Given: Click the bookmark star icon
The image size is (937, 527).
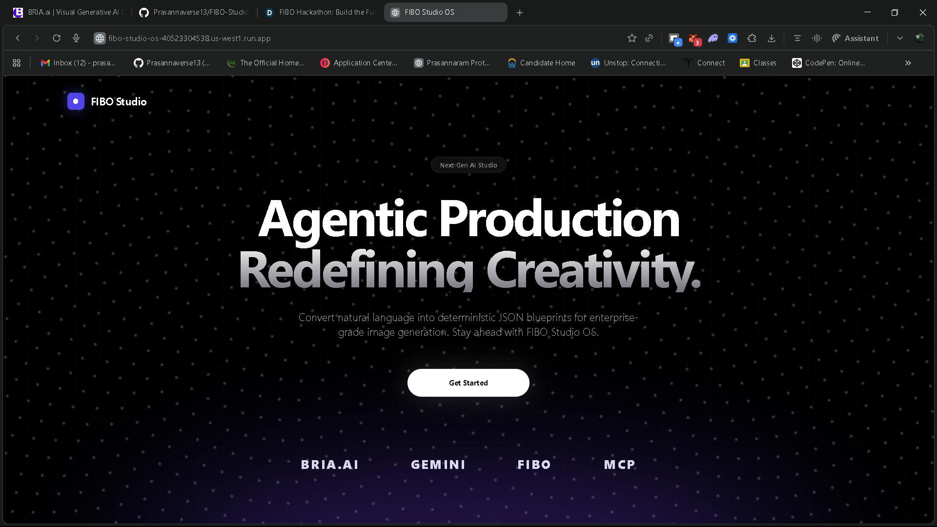Looking at the screenshot, I should coord(631,38).
